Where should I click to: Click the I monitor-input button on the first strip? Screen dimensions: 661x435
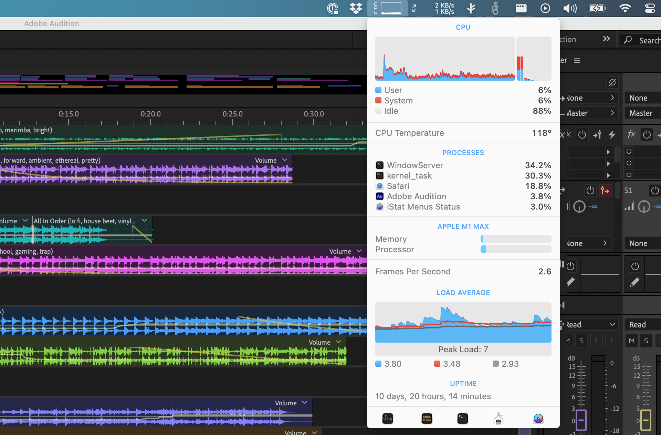[612, 341]
